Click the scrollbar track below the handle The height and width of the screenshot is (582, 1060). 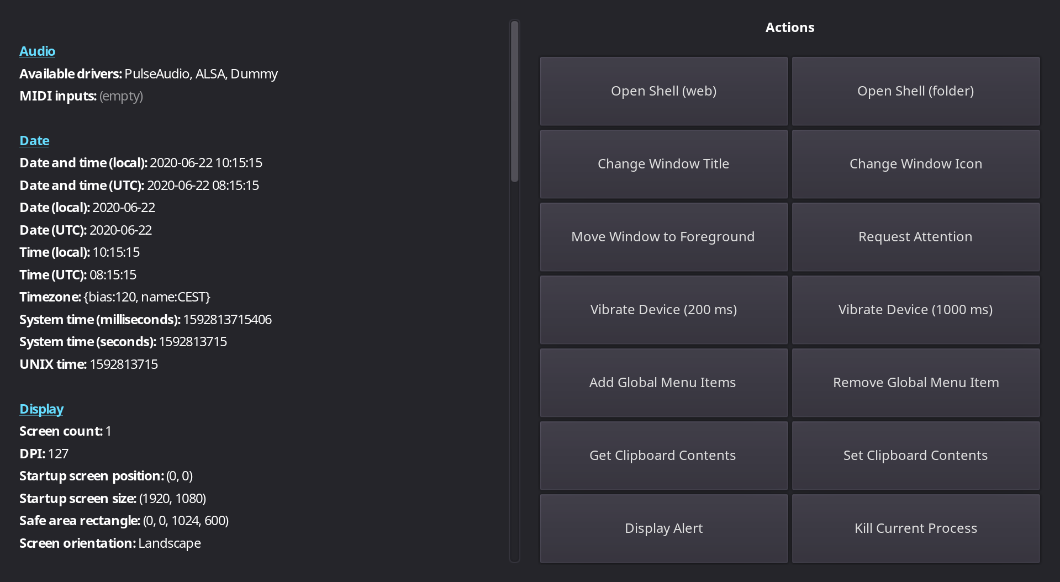[514, 370]
